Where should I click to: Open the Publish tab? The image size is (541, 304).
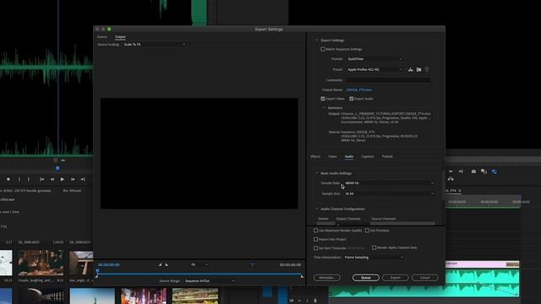[387, 156]
